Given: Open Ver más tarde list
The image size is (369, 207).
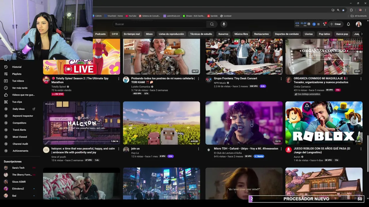Looking at the screenshot, I should click(x=20, y=88).
